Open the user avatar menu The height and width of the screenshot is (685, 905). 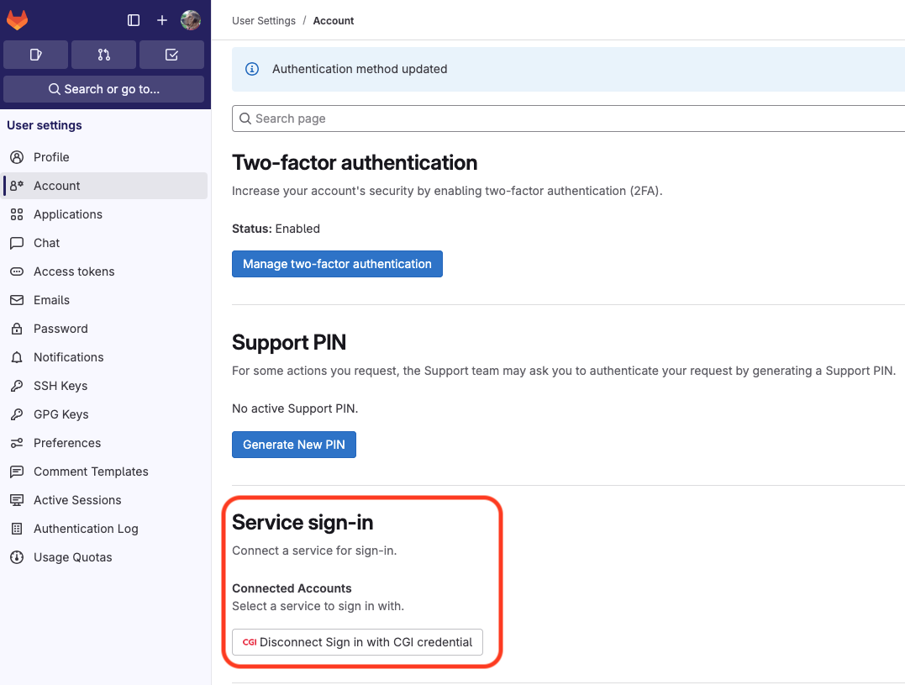(x=191, y=20)
